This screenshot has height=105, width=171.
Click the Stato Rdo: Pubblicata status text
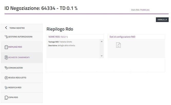click(x=140, y=10)
